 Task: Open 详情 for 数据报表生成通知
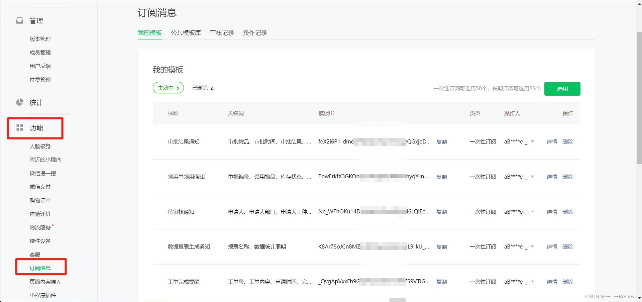(552, 247)
